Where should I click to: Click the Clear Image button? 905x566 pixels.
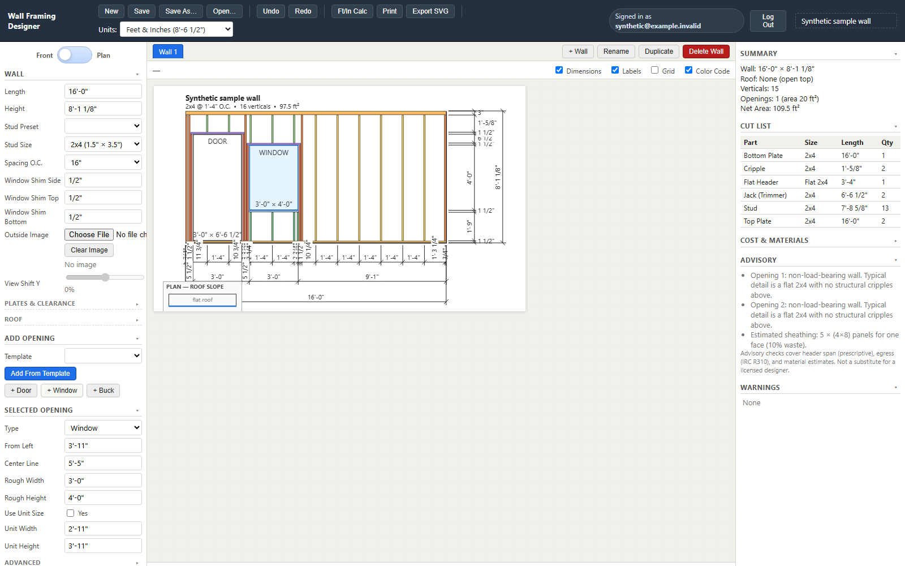[89, 250]
